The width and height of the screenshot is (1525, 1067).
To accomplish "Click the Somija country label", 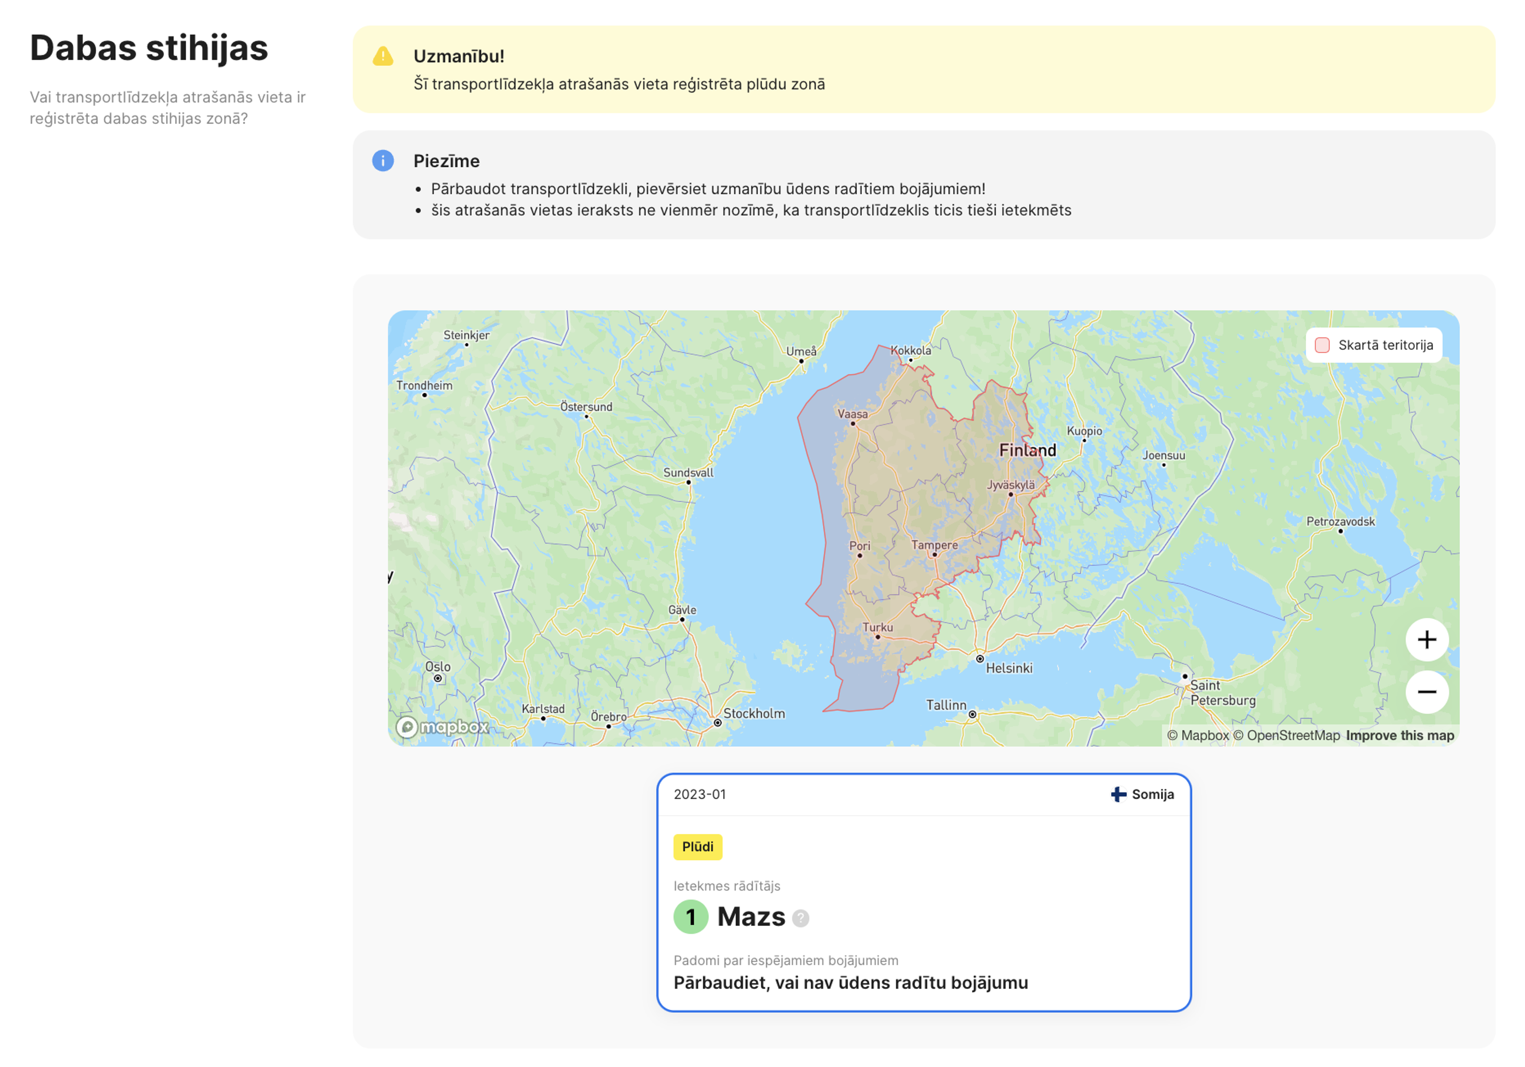I will (1152, 794).
